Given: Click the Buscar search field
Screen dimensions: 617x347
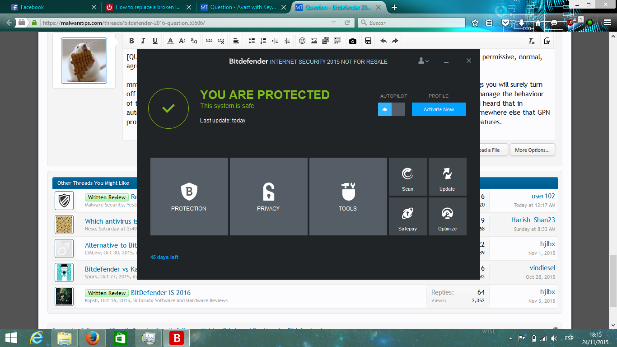Looking at the screenshot, I should click(411, 23).
